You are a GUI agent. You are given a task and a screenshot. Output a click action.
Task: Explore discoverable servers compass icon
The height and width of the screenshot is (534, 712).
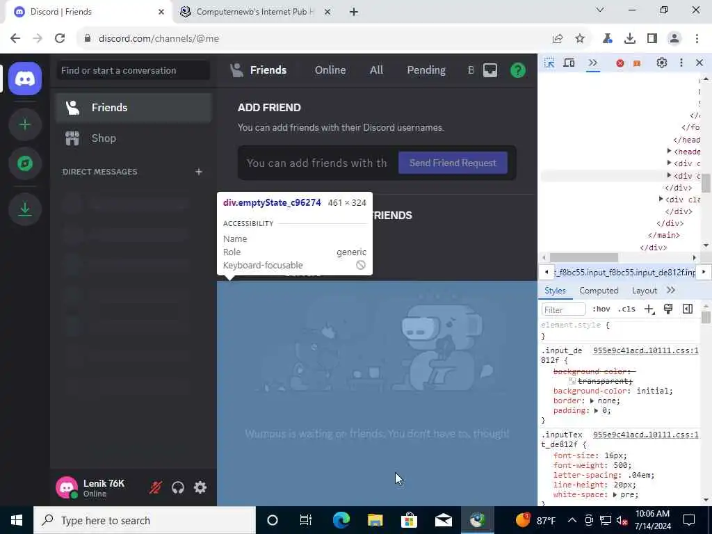click(25, 163)
